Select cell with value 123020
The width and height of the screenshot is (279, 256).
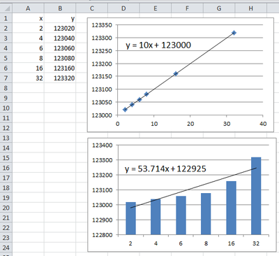(x=60, y=28)
